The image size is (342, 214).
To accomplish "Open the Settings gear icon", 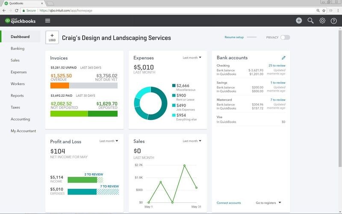I will 322,21.
